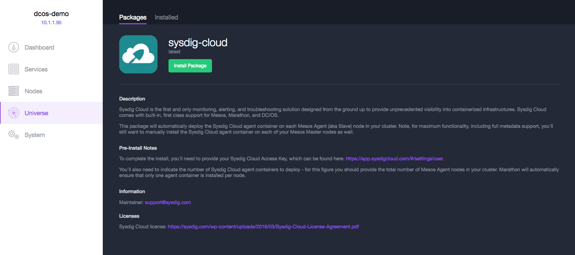This screenshot has height=255, width=575.
Task: Click the Information heading
Action: click(132, 191)
